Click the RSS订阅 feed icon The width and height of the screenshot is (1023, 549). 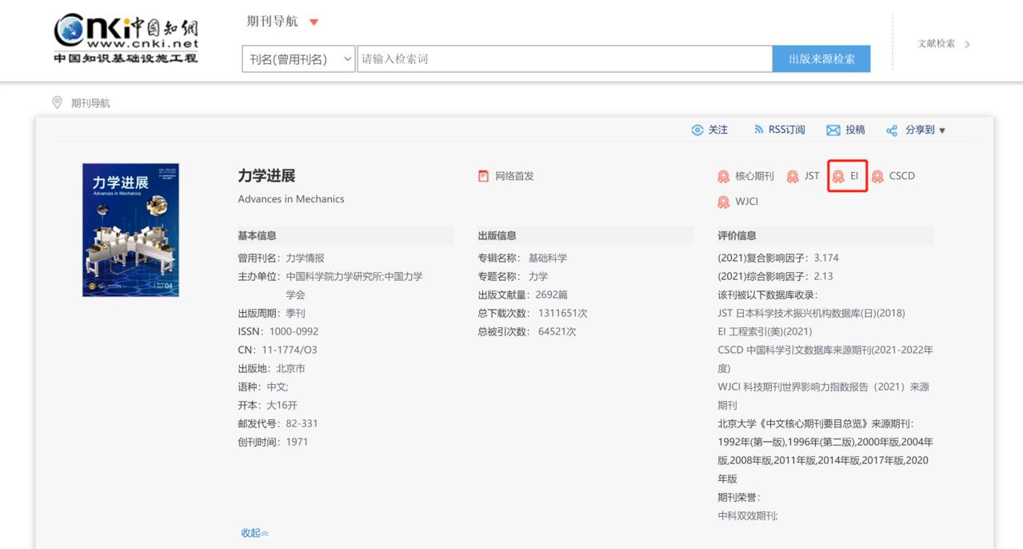(758, 130)
